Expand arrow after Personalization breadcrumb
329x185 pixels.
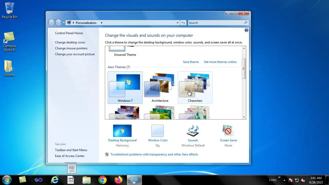pyautogui.click(x=102, y=23)
